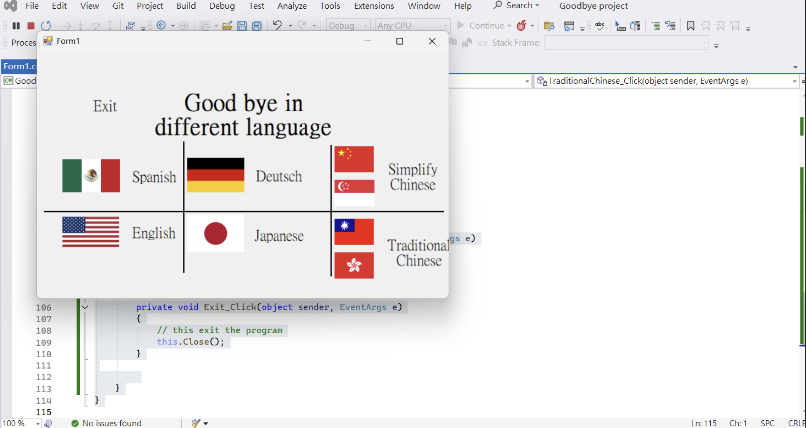Collapse the Exit_Click method code block

click(x=85, y=307)
